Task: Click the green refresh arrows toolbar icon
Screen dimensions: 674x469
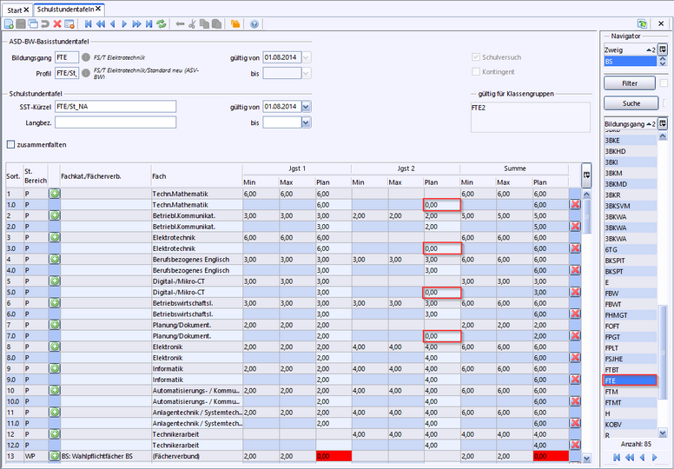Action: pyautogui.click(x=161, y=24)
